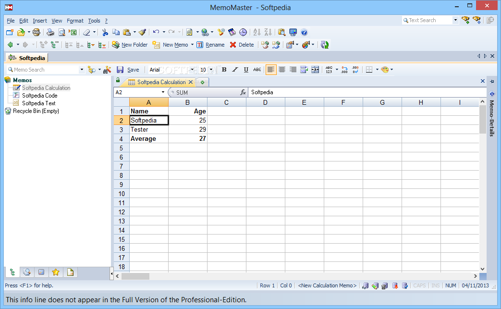The image size is (501, 309).
Task: Open the clock reminder icon
Action: (243, 32)
